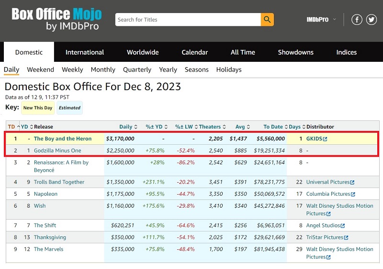Viewport: 383px width, 269px height.
Task: Select the Weekend sub-tab
Action: pos(40,70)
